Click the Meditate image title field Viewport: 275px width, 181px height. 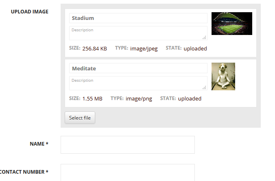point(138,68)
